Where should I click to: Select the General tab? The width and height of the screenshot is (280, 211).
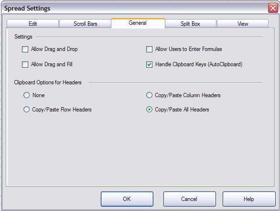(x=138, y=23)
